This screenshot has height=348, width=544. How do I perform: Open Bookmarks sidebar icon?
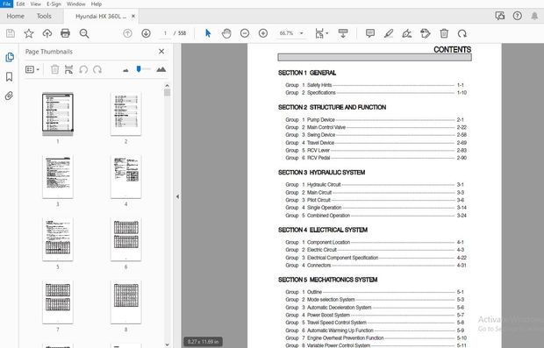[10, 76]
